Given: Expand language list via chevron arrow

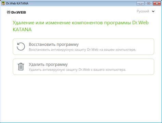Looking at the screenshot, I should tap(153, 11).
